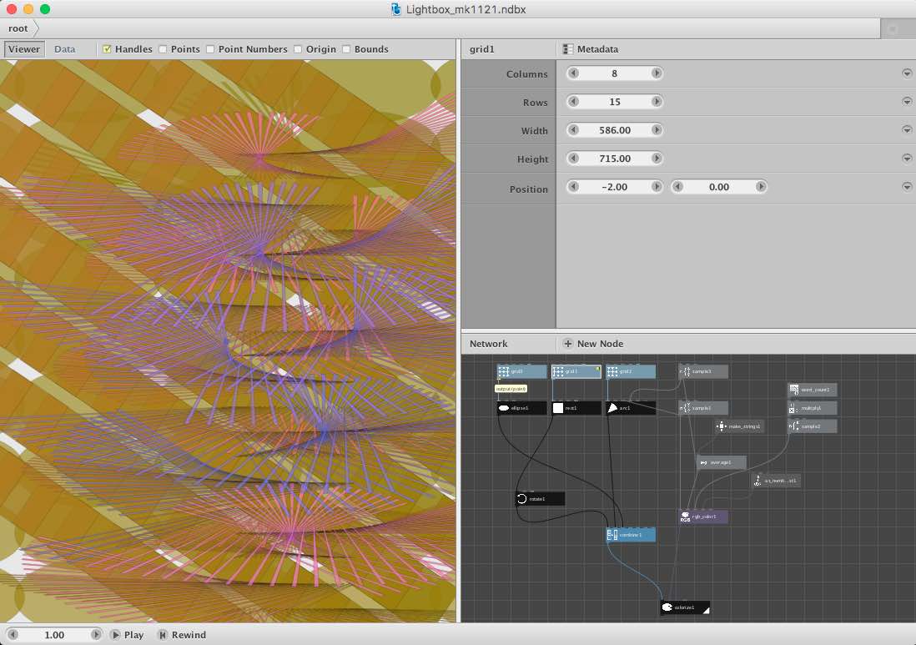Image resolution: width=916 pixels, height=645 pixels.
Task: Click the frame number field 1.00
Action: [54, 634]
